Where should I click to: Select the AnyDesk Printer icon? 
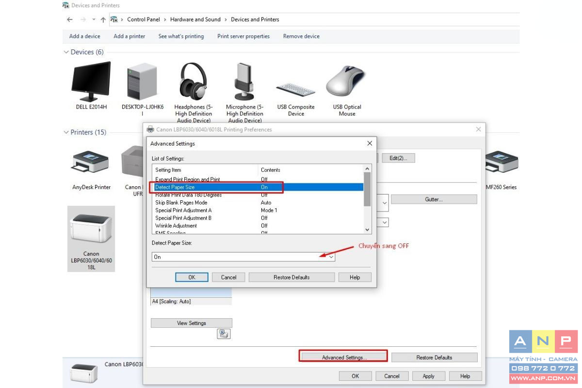(91, 162)
